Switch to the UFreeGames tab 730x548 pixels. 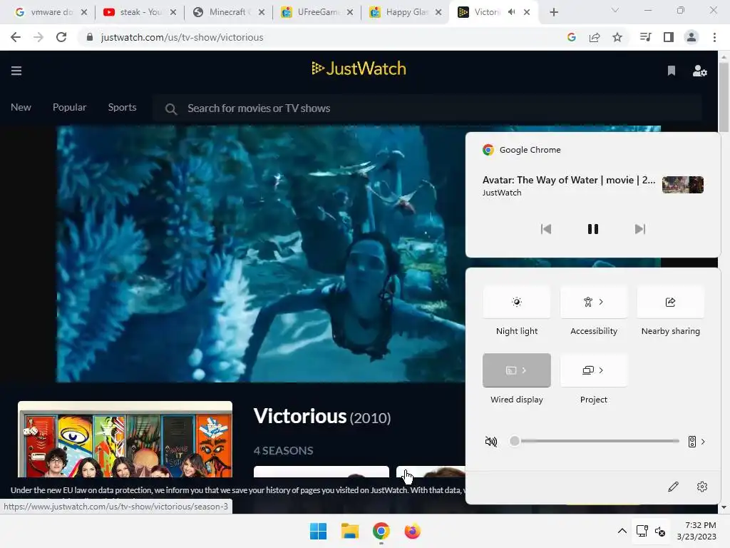317,12
